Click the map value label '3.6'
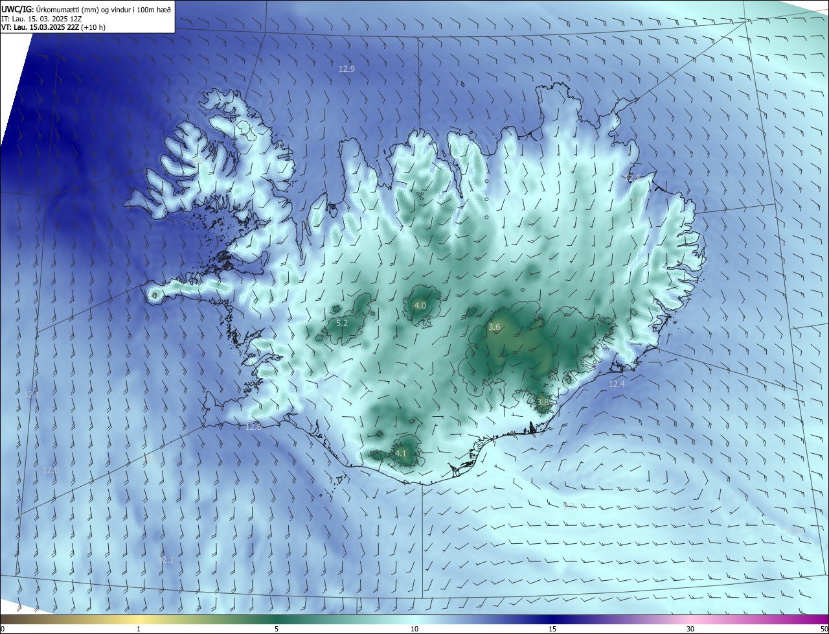Image resolution: width=829 pixels, height=634 pixels. 494,327
